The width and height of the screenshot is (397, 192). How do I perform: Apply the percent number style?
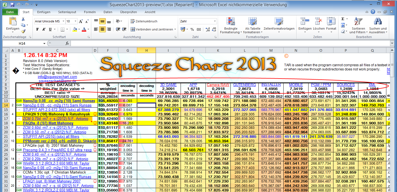click(192, 29)
